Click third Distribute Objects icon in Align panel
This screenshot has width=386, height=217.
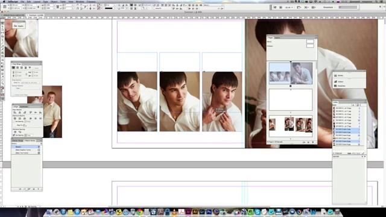[x=25, y=118]
